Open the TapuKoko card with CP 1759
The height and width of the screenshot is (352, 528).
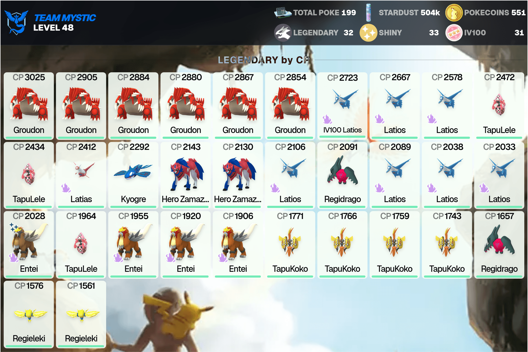[395, 245]
